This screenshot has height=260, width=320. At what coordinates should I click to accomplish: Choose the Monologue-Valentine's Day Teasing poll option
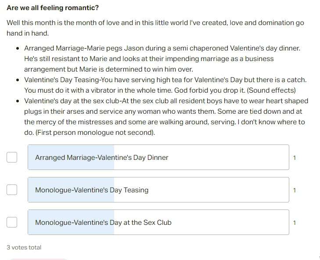158,190
